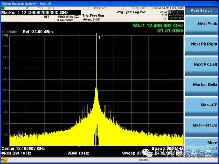The width and height of the screenshot is (219, 164).
Task: Click the -84.0 y-axis grid label
Action: tap(5, 90)
